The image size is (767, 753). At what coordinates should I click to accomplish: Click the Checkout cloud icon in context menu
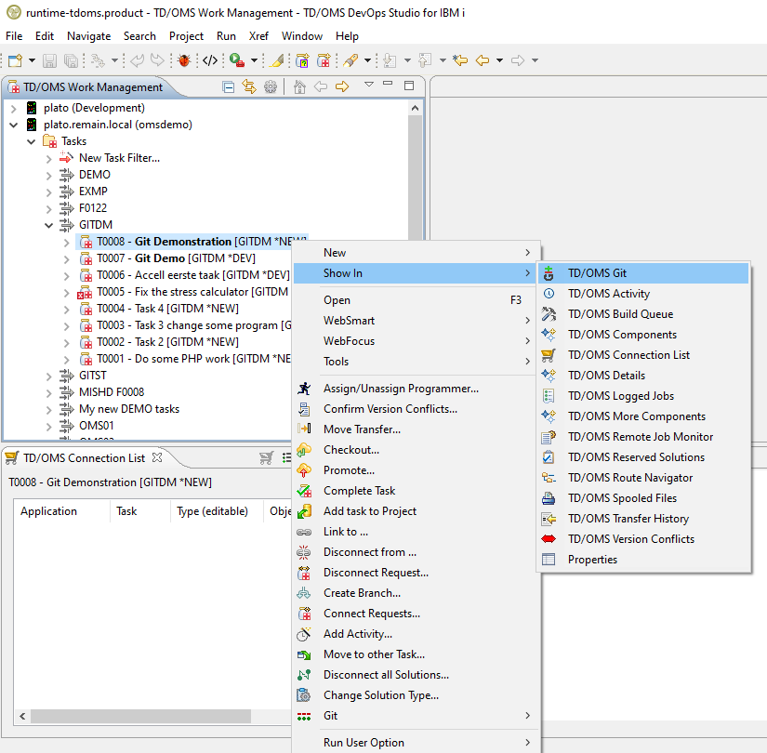(x=304, y=450)
